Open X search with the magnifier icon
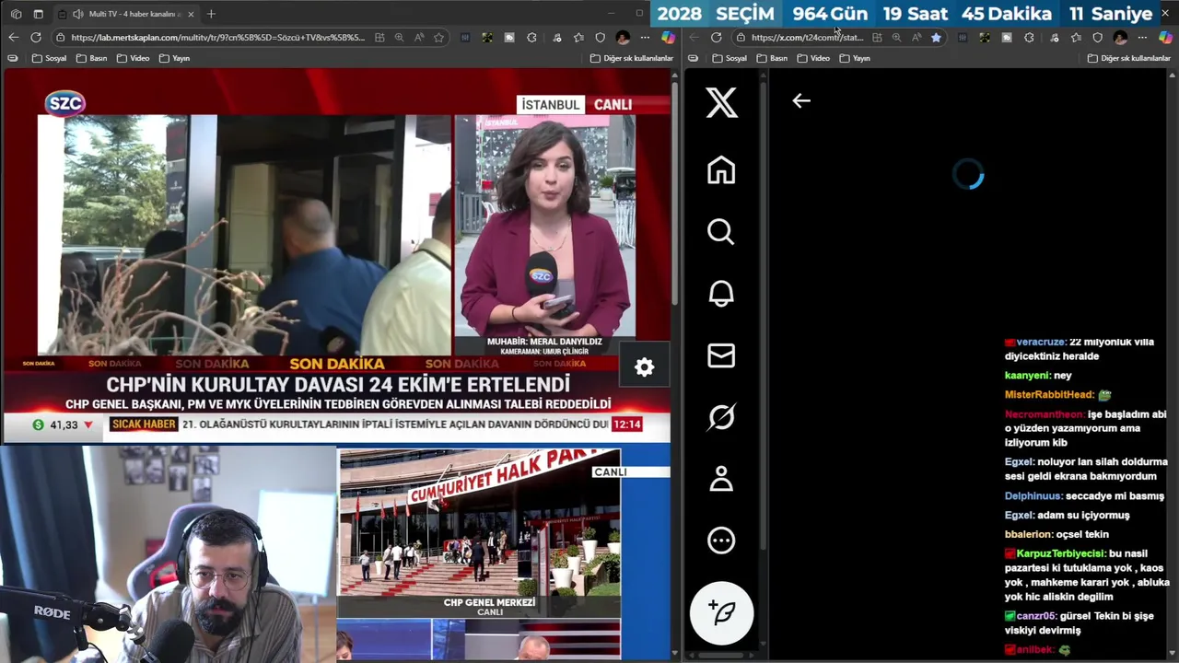The image size is (1179, 663). (x=721, y=231)
